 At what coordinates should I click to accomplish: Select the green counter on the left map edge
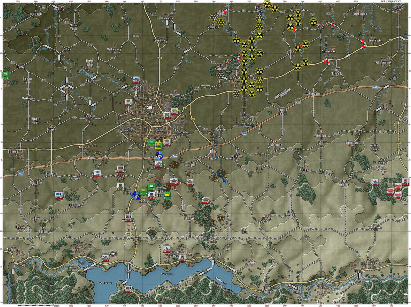click(x=5, y=75)
